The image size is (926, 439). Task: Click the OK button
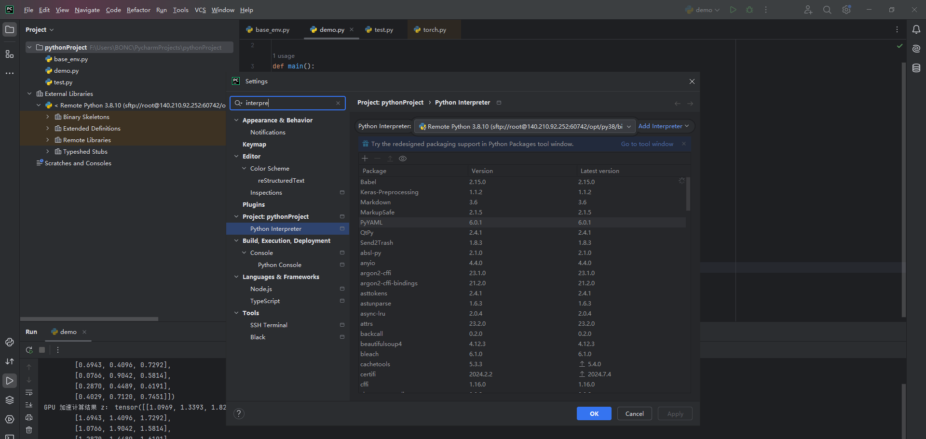(594, 413)
